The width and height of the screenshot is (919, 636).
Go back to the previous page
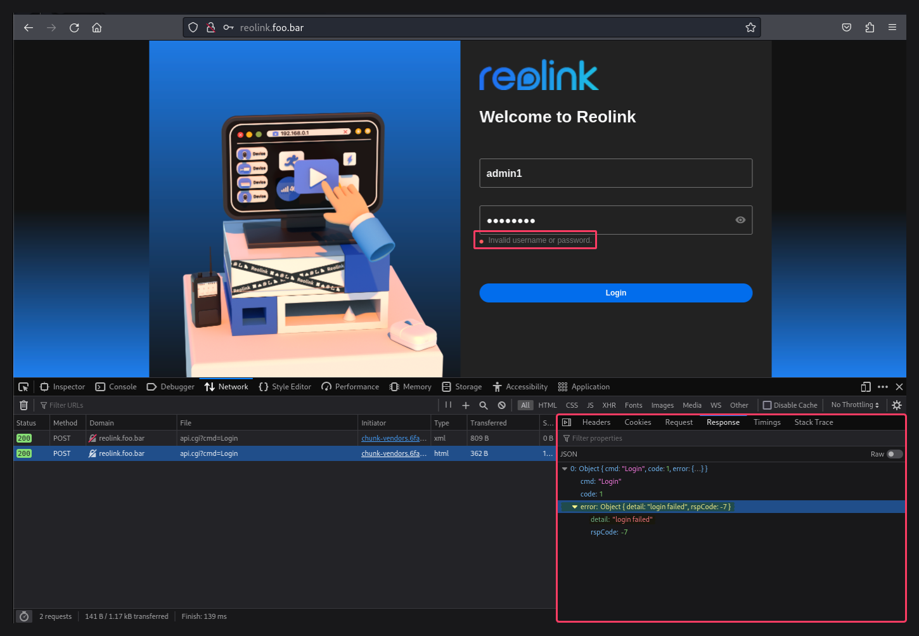(29, 28)
